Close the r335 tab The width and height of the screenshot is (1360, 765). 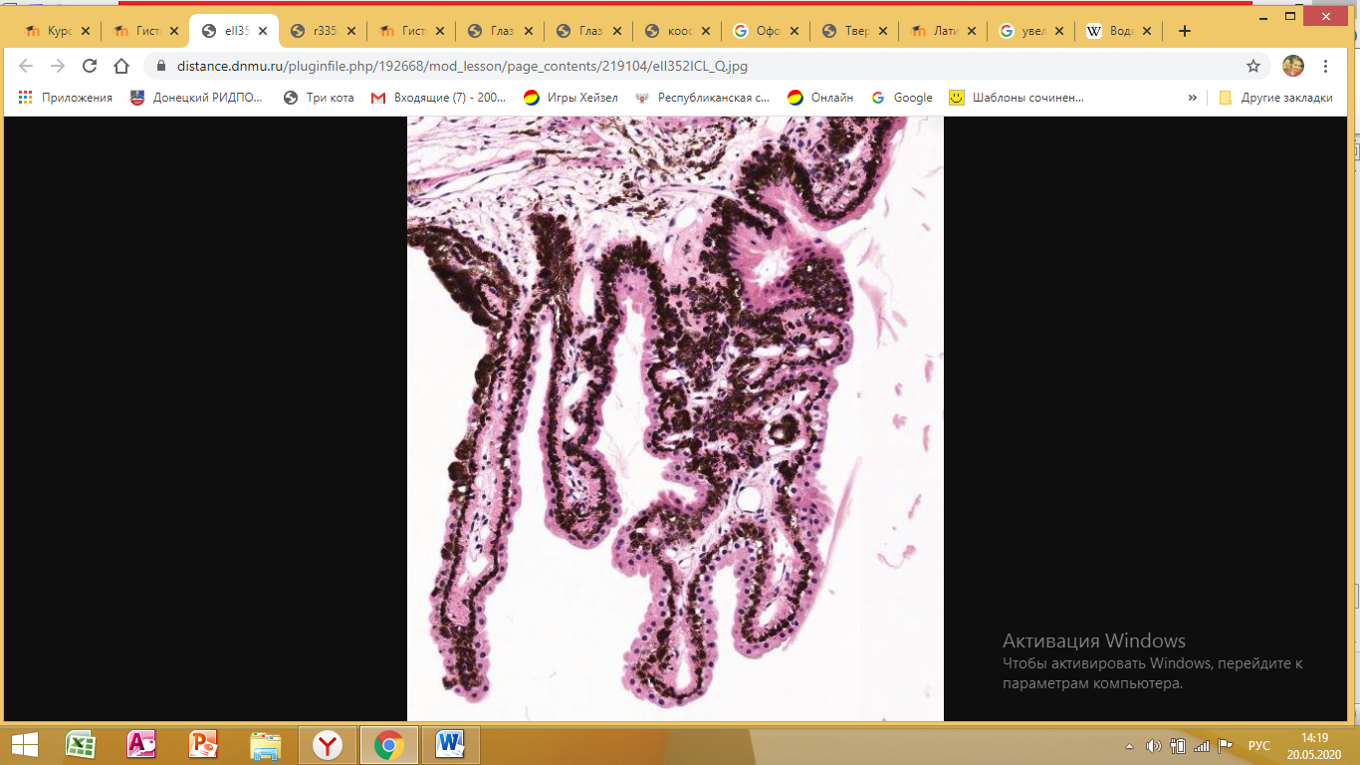tap(351, 31)
